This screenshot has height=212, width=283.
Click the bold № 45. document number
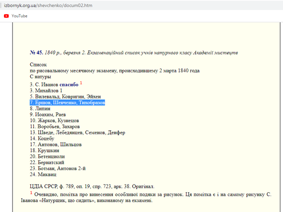pos(36,53)
